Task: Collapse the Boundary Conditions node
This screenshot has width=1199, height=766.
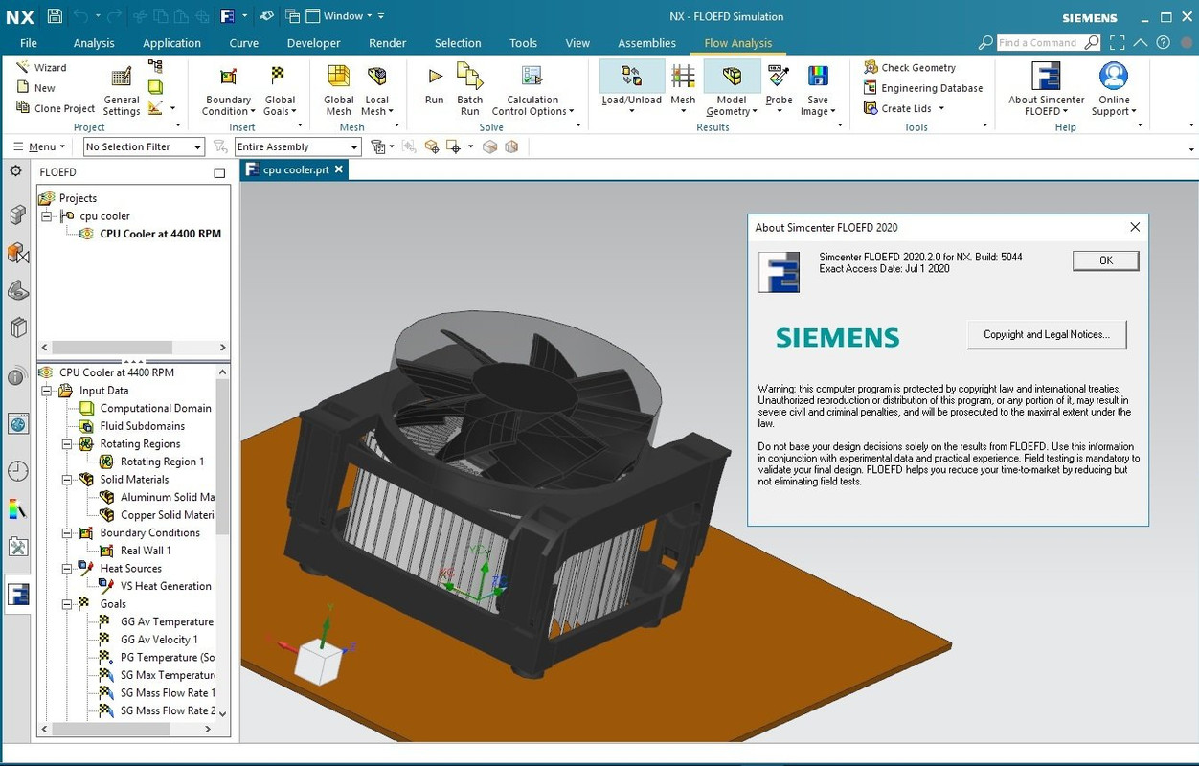Action: tap(67, 533)
